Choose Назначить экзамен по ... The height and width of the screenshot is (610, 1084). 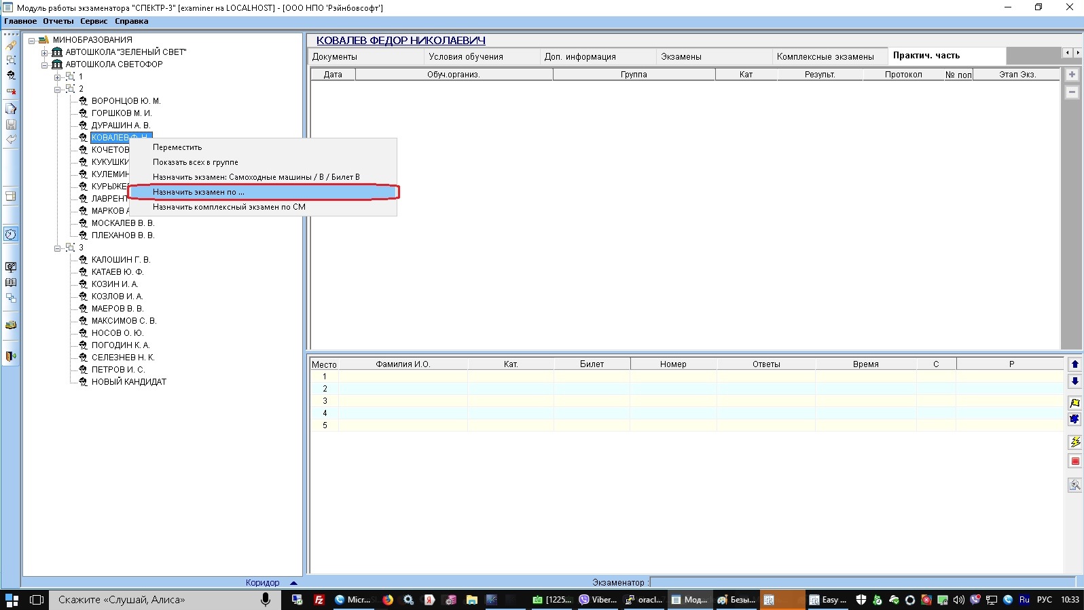pyautogui.click(x=263, y=192)
